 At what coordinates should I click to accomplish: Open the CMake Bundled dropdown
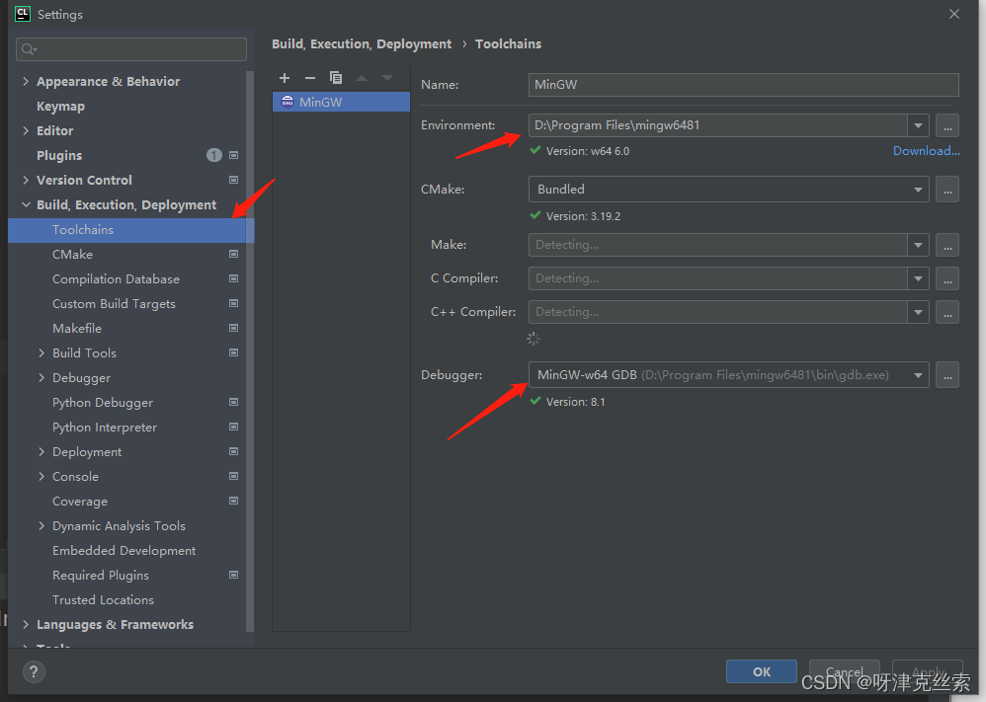729,190
